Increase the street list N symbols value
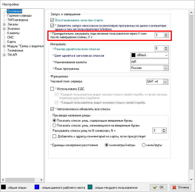This screenshot has height=192, width=195. (x=164, y=129)
